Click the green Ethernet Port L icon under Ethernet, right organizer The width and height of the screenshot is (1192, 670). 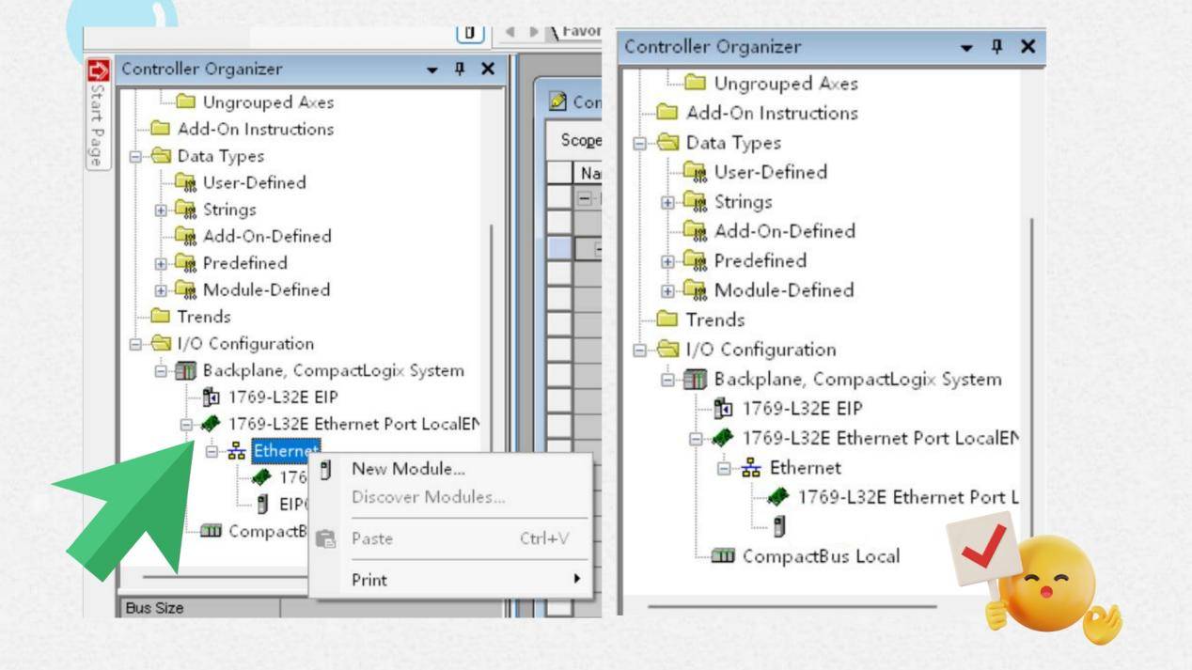[779, 498]
